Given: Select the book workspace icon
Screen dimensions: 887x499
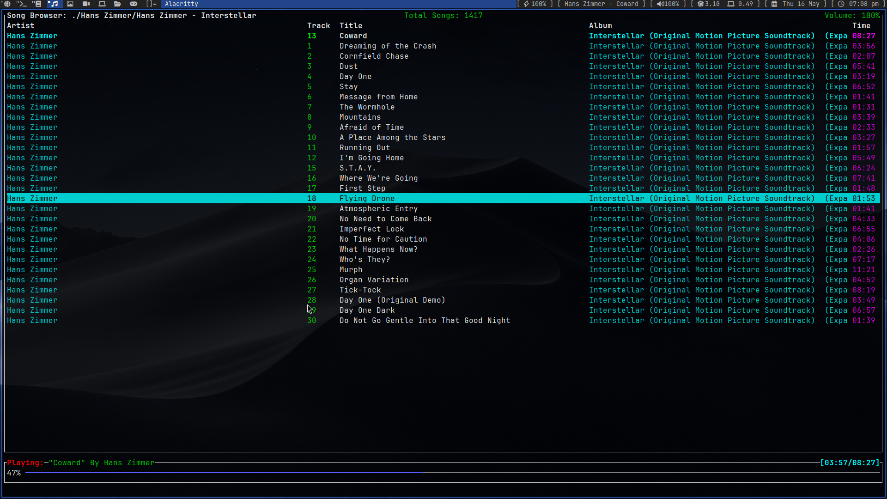Looking at the screenshot, I should coord(38,4).
